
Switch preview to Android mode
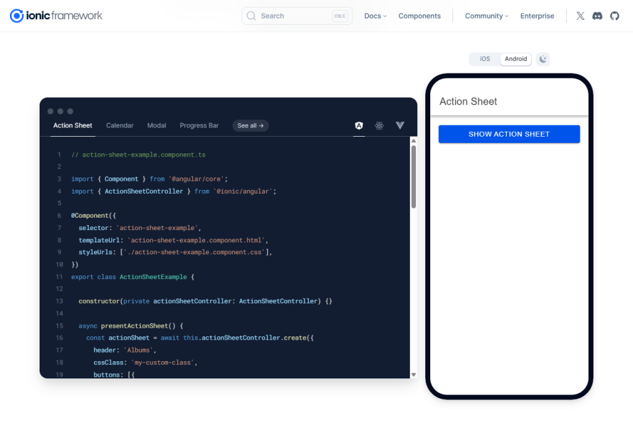516,59
